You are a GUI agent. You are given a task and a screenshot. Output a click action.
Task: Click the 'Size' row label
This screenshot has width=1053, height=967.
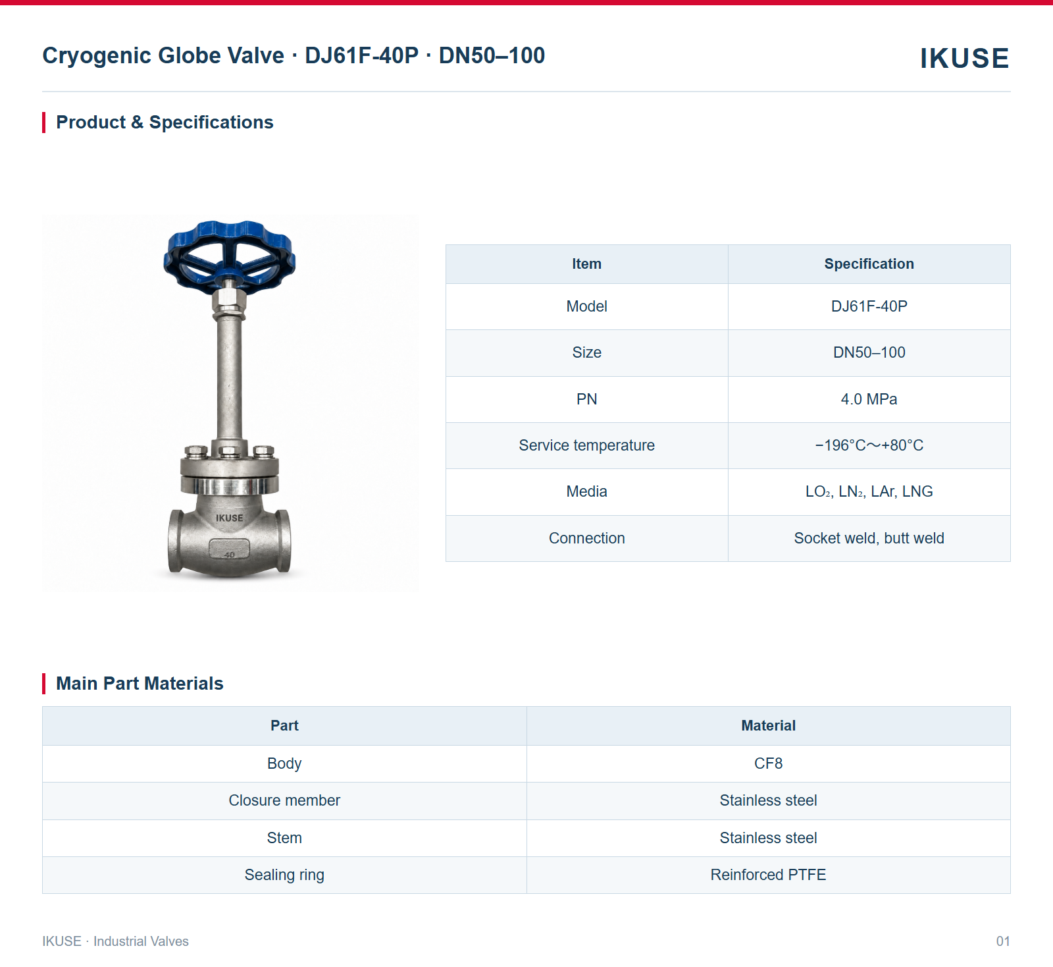[x=586, y=352]
